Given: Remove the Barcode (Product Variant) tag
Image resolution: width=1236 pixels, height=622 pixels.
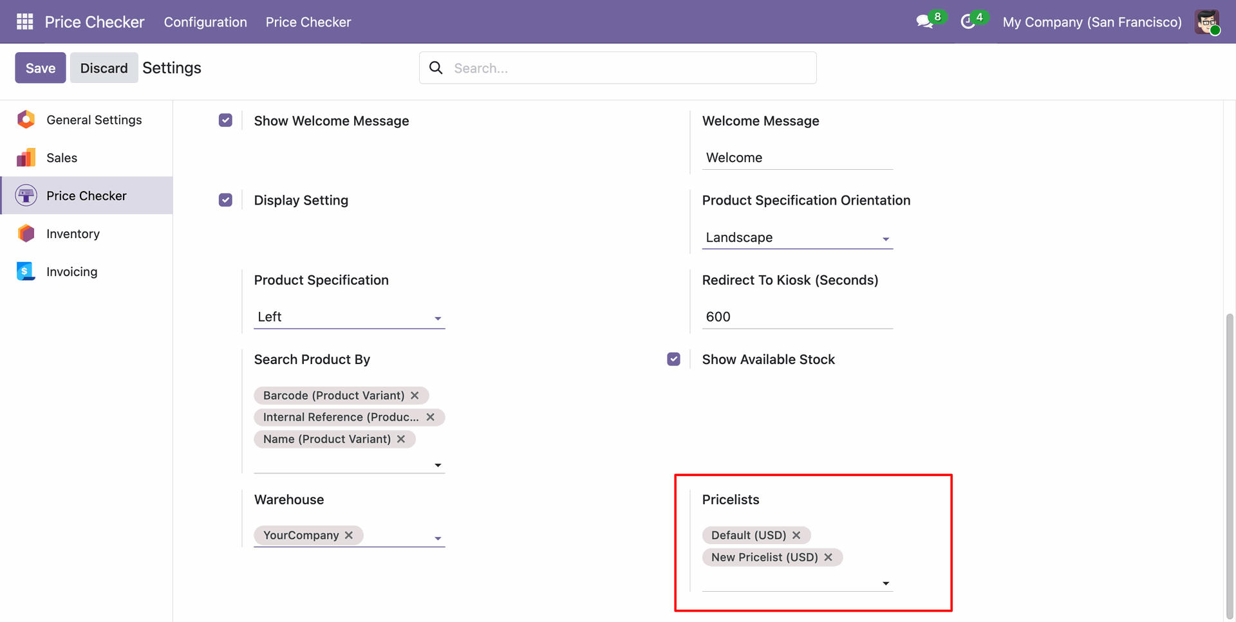Looking at the screenshot, I should click(415, 396).
